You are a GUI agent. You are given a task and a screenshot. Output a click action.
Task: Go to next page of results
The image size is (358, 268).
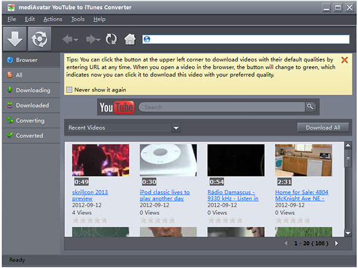[x=337, y=244]
